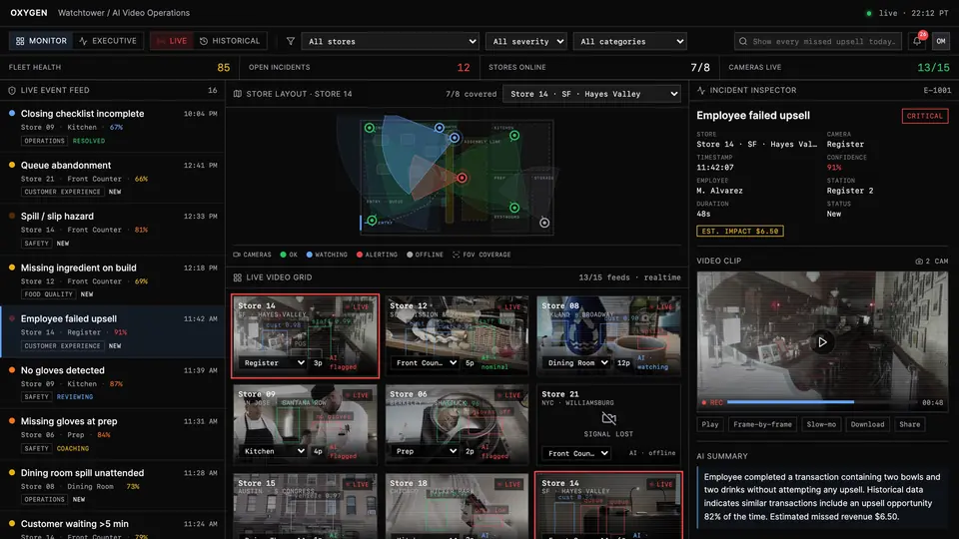Click the Slow-mo button
Screen dimensions: 959x539
(x=821, y=425)
